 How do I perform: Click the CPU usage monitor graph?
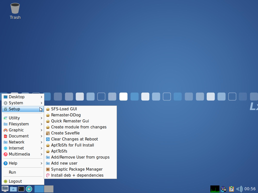pyautogui.click(x=215, y=189)
